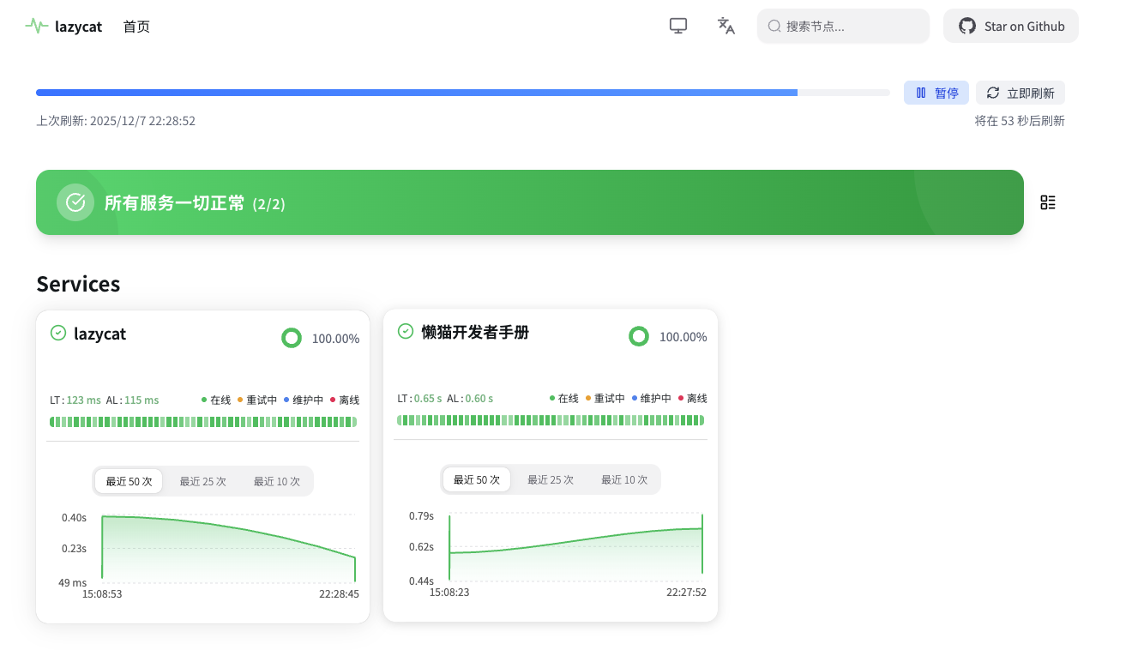Click 立即刷新 to refresh now
This screenshot has height=656, width=1126.
pyautogui.click(x=1021, y=93)
